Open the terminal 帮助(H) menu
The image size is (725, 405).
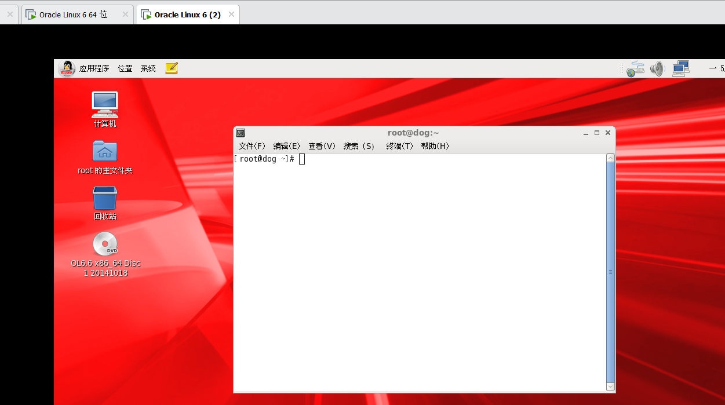(x=435, y=146)
